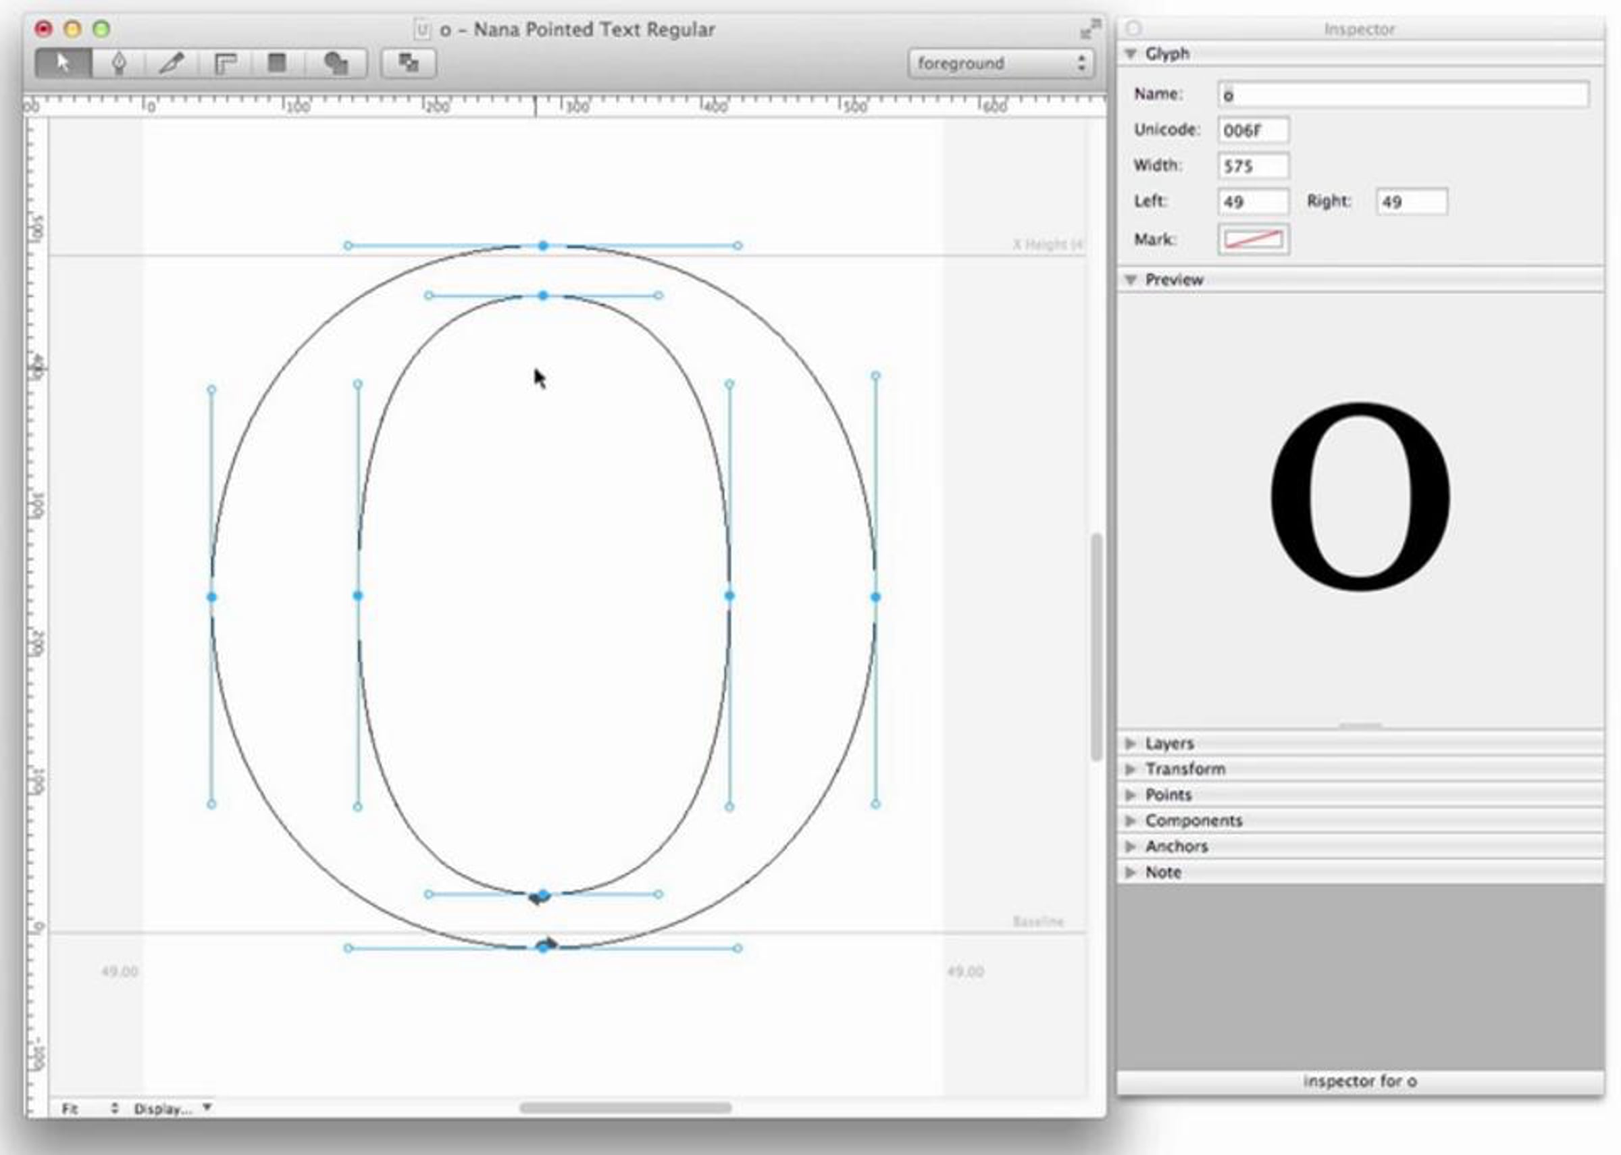1621x1155 pixels.
Task: Select the Pen drawing tool
Action: 118,63
